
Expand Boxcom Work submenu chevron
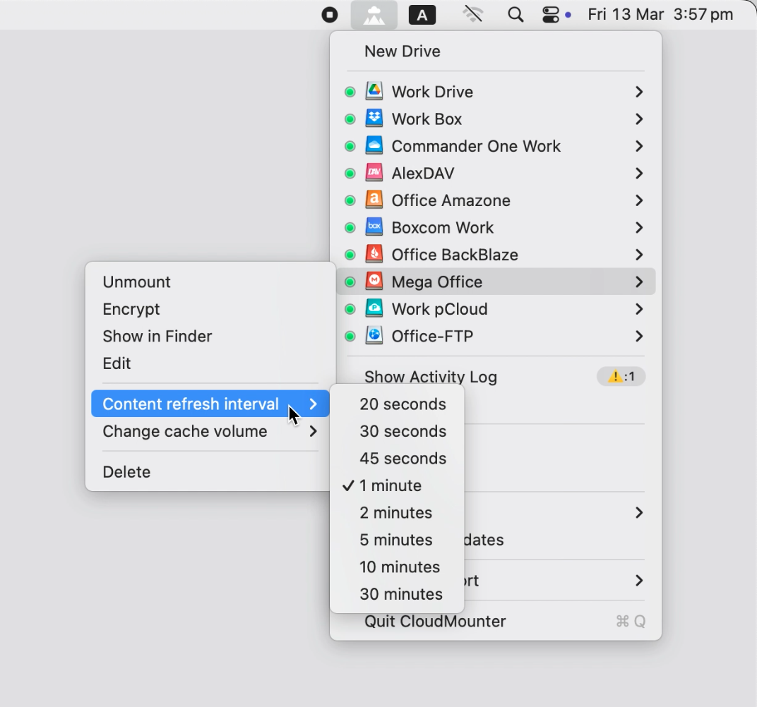(638, 228)
